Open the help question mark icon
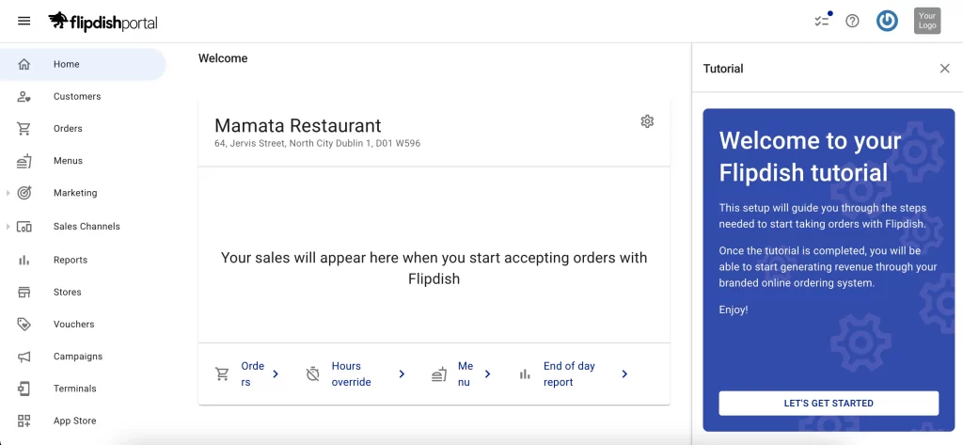 tap(852, 21)
